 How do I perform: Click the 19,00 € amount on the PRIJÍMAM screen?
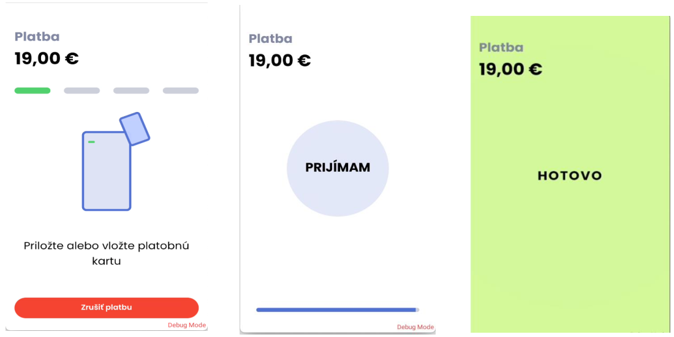(280, 61)
